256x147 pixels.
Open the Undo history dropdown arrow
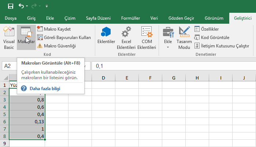[x=27, y=6]
